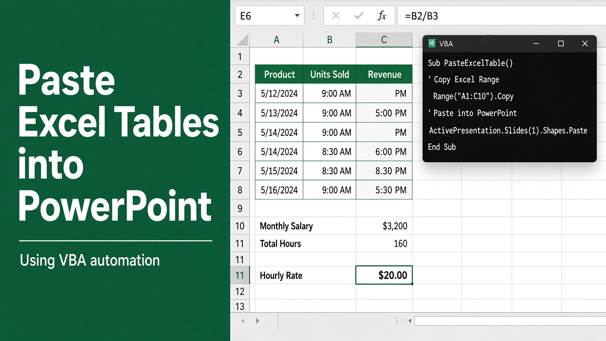Click the ' Paste into PowerPoint comment line
The image size is (606, 341).
point(472,113)
